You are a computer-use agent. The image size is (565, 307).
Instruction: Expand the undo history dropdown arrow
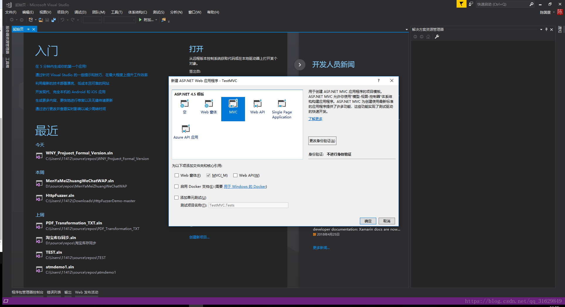67,20
